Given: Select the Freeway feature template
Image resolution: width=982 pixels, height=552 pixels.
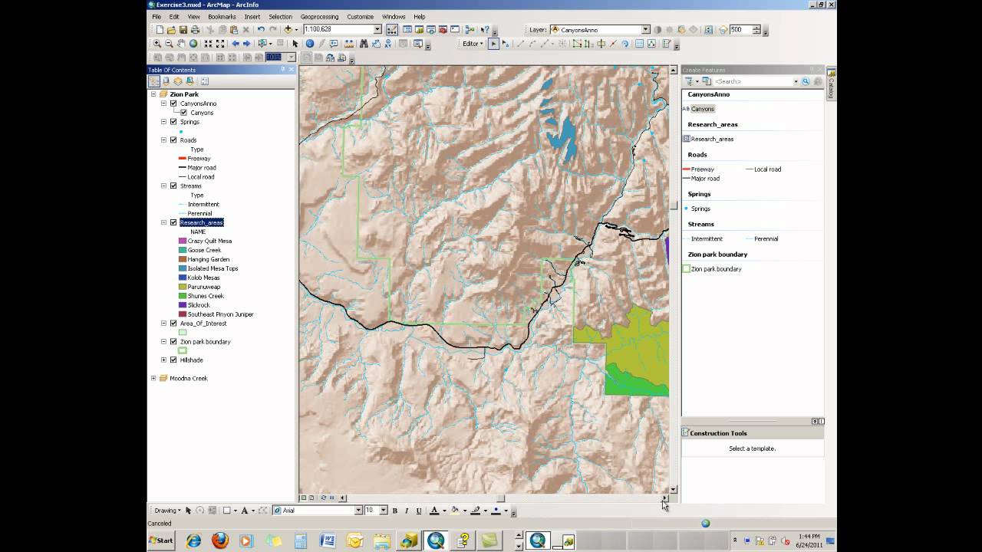Looking at the screenshot, I should coord(698,169).
